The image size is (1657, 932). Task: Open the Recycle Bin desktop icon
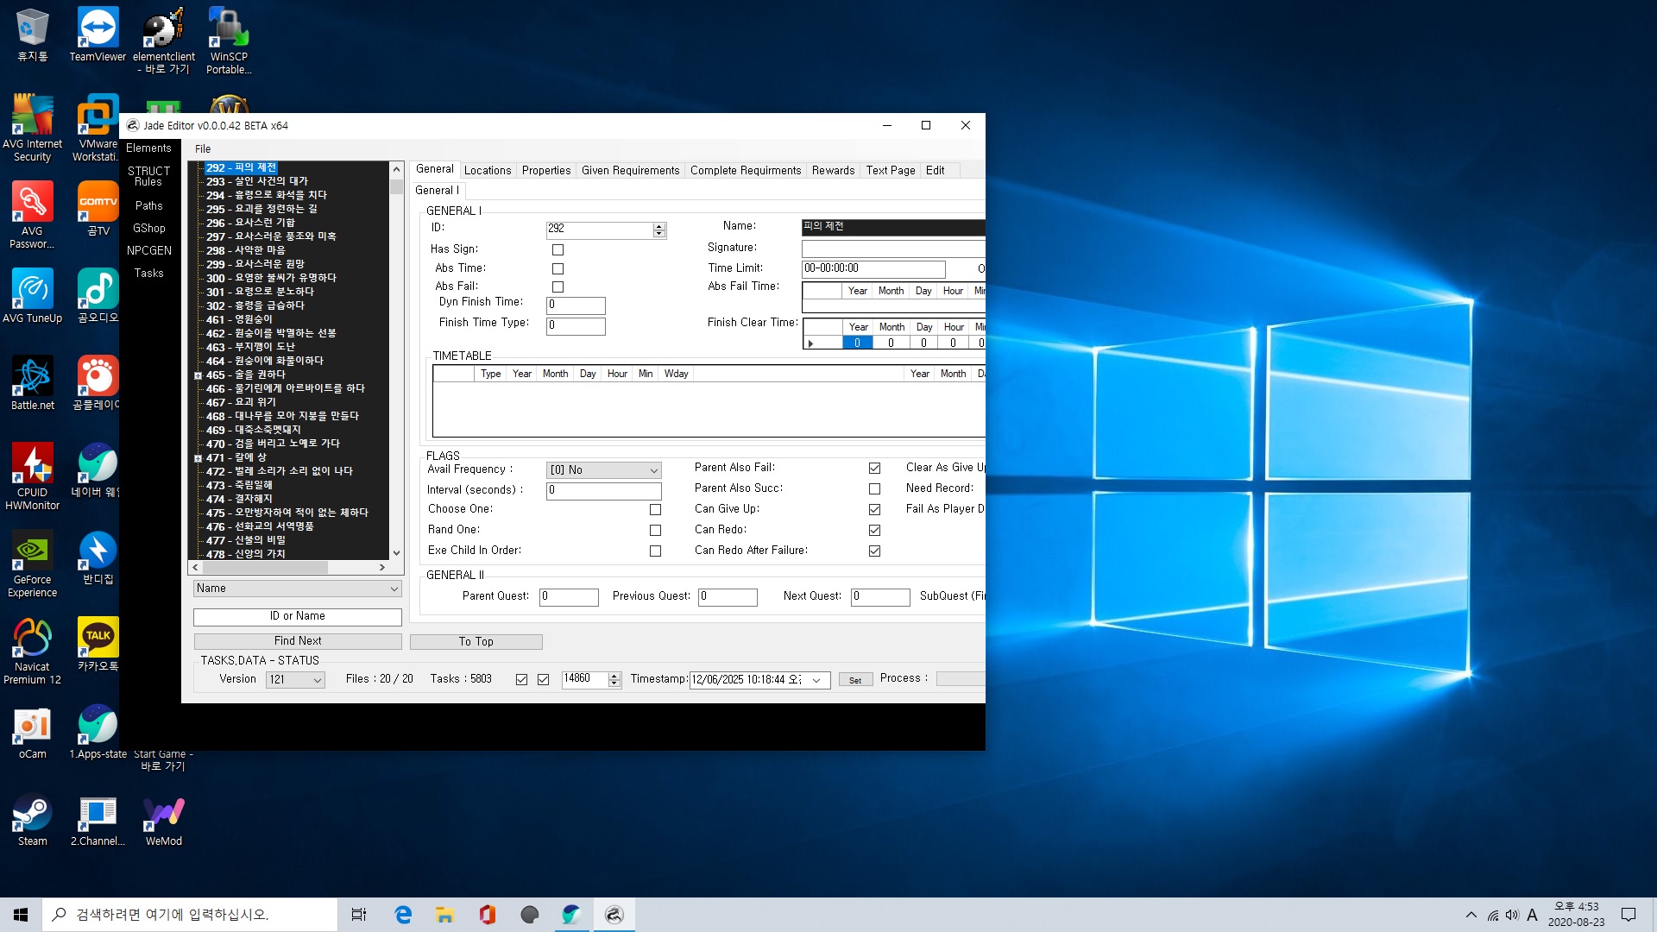[32, 35]
